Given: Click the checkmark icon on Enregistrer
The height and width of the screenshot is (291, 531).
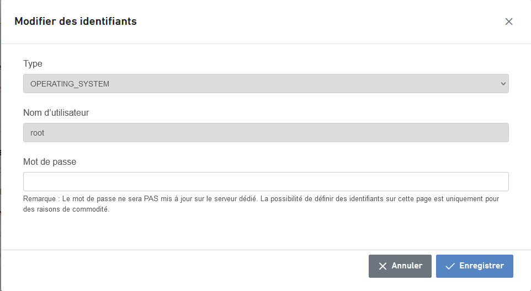Looking at the screenshot, I should (x=450, y=266).
